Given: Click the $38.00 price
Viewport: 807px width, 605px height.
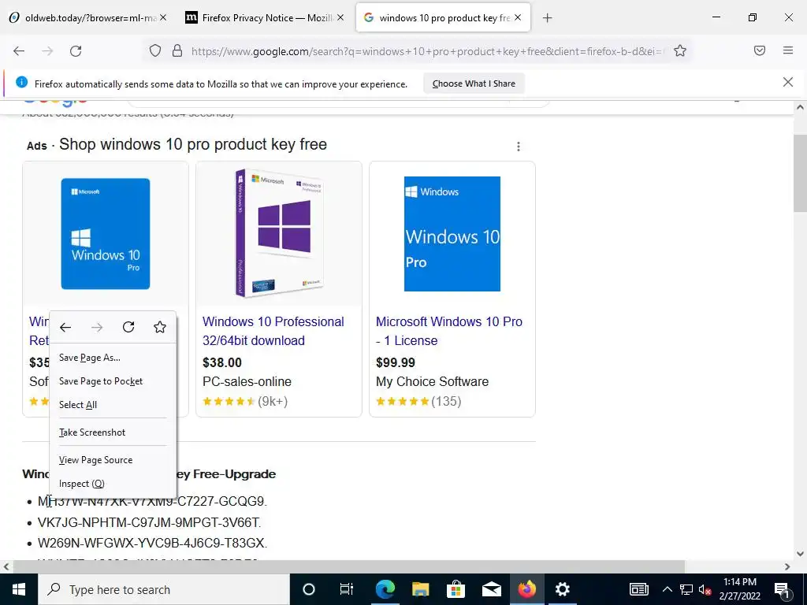Looking at the screenshot, I should [x=221, y=362].
